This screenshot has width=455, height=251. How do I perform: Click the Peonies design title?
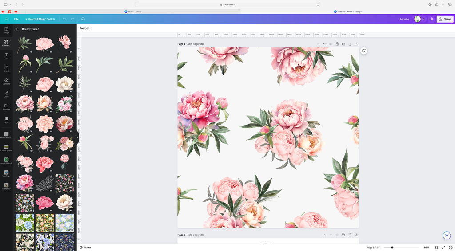point(404,19)
